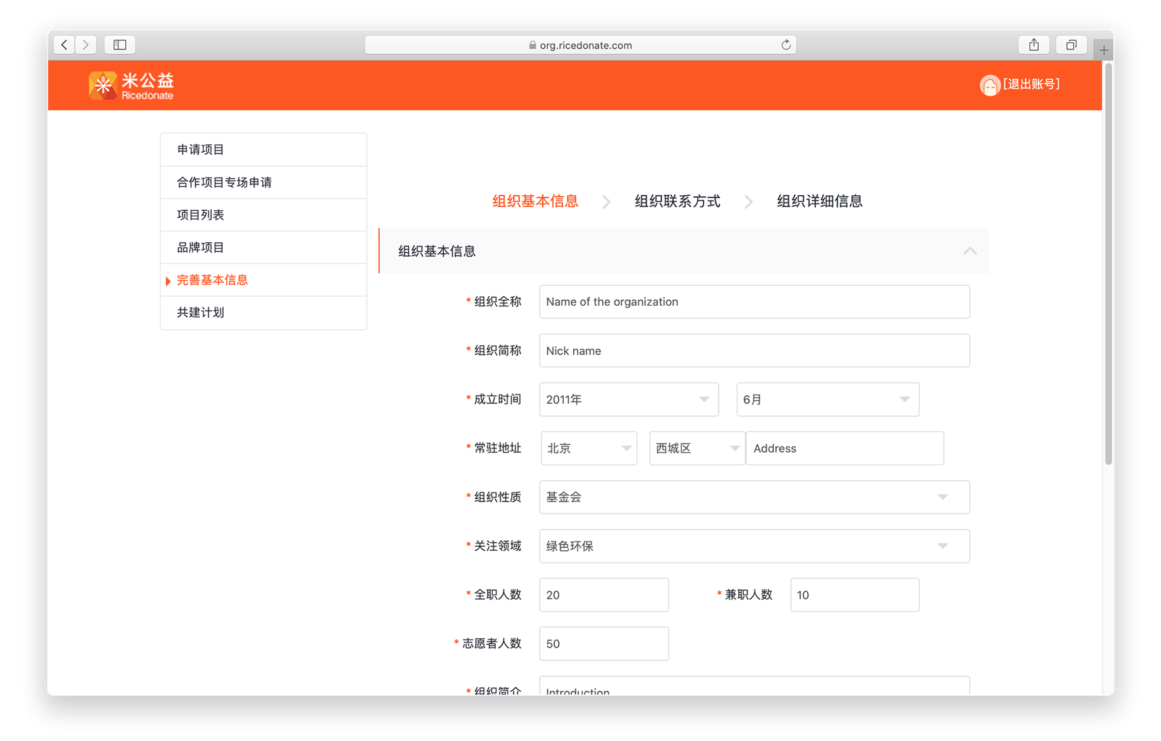Open the 北京 province dropdown
1161x741 pixels.
click(x=589, y=448)
